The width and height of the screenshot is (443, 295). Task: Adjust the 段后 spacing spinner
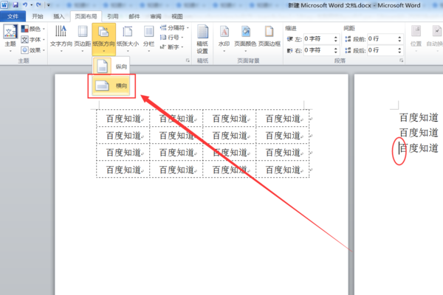click(399, 51)
